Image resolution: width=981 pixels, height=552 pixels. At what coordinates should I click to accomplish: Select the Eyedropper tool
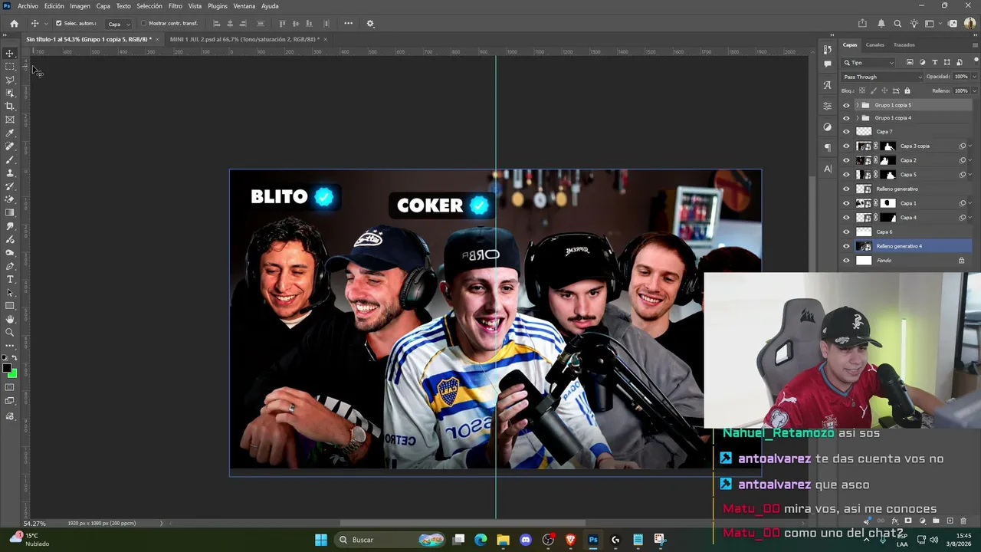coord(10,133)
